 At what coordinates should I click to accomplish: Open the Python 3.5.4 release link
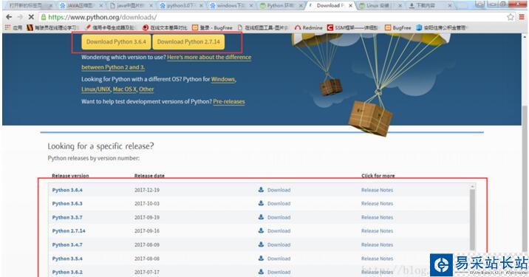(67, 259)
